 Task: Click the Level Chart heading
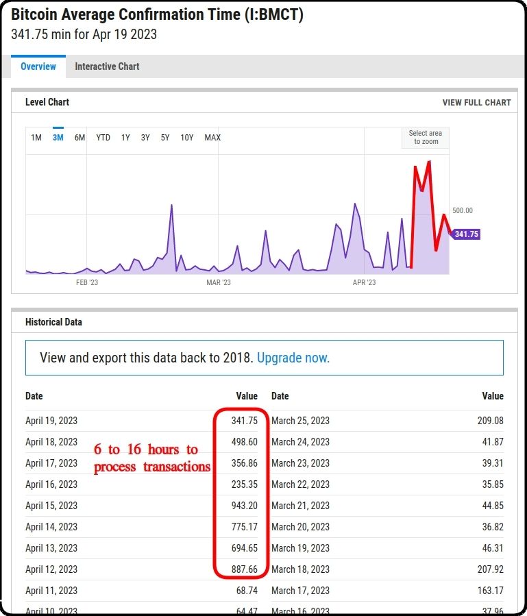pyautogui.click(x=47, y=102)
